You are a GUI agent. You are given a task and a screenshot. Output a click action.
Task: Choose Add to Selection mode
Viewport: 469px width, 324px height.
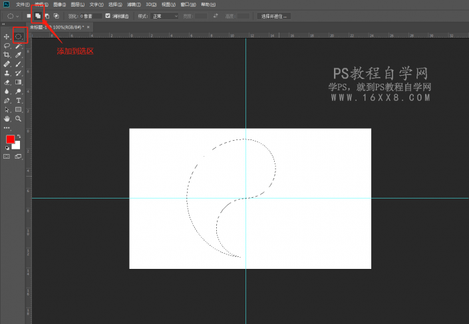(38, 16)
